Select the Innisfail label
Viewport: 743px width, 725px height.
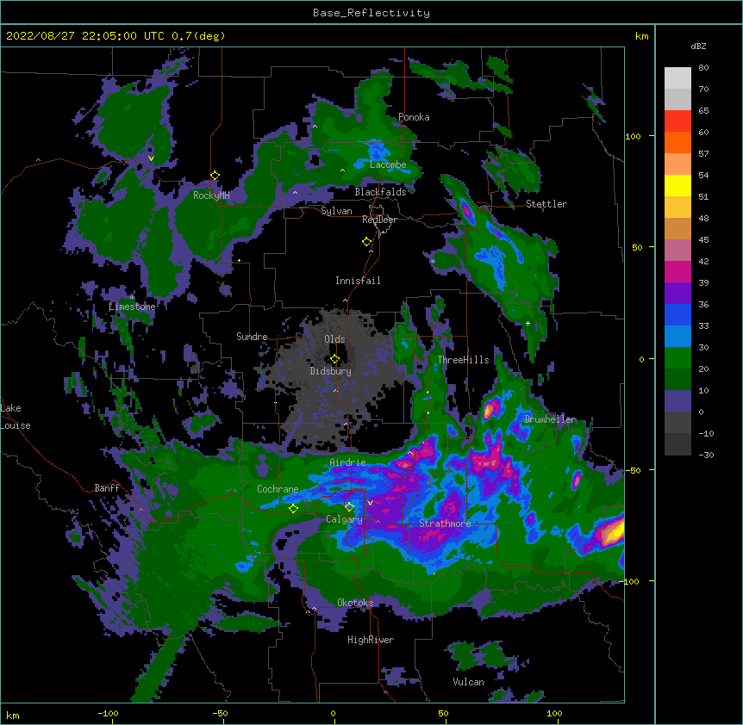tap(358, 281)
